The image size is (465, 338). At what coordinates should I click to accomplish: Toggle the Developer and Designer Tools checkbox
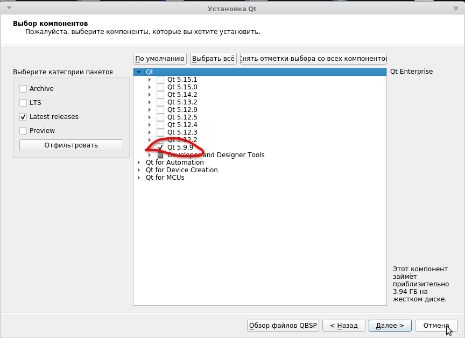pos(160,155)
